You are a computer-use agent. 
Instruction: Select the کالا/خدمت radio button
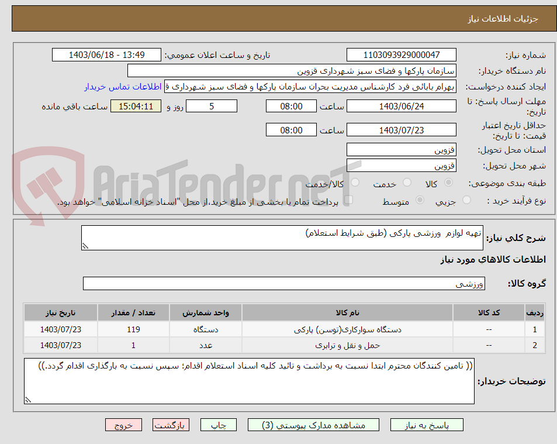point(355,183)
